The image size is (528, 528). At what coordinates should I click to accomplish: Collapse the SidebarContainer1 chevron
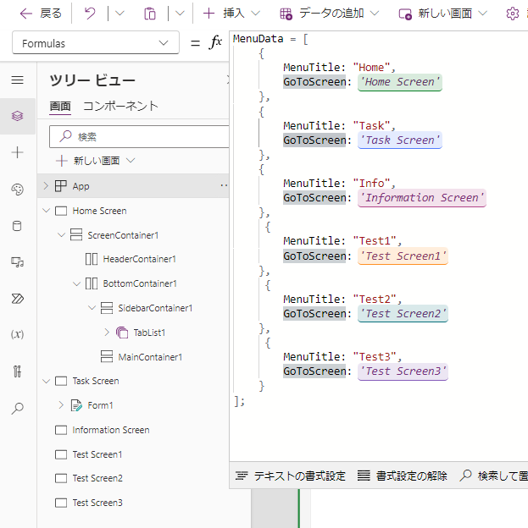92,308
